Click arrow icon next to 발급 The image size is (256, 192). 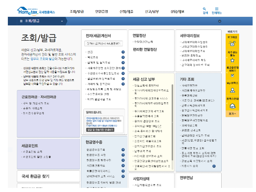click(123, 52)
